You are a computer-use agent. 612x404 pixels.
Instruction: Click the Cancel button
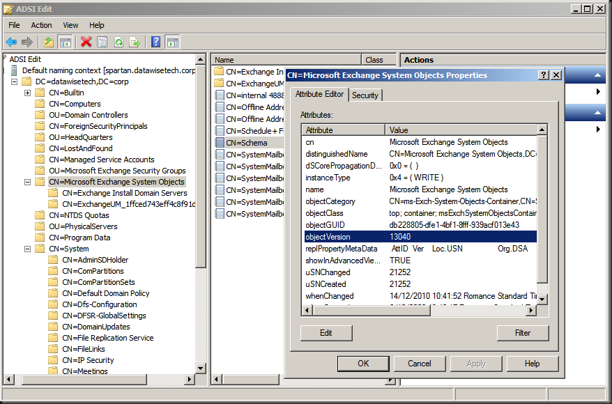[x=420, y=364]
